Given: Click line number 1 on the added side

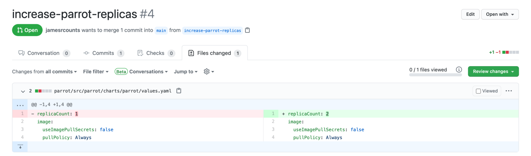Looking at the screenshot, I should pyautogui.click(x=271, y=114).
